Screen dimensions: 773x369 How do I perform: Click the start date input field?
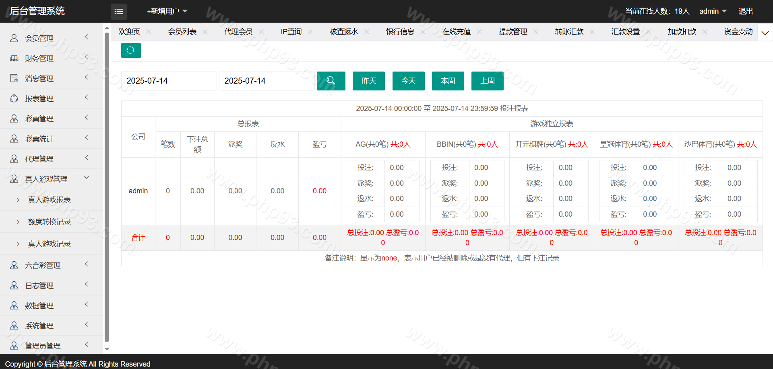(169, 81)
